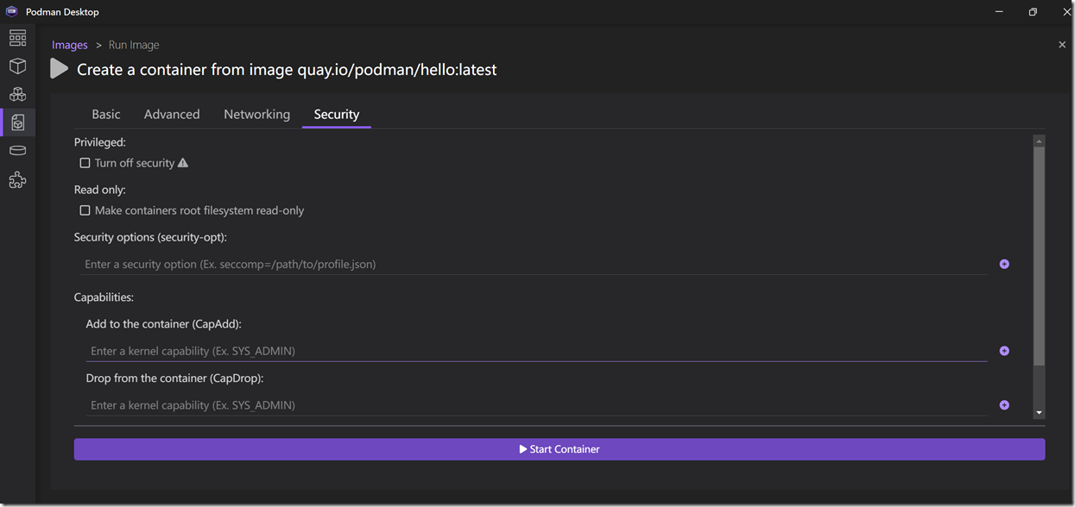
Task: Open the Dashboard sidebar icon
Action: (17, 39)
